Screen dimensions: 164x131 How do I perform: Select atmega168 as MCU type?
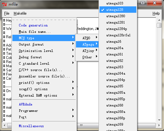coord(118,105)
